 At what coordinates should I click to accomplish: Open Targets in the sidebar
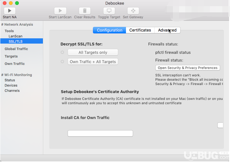coord(11,56)
